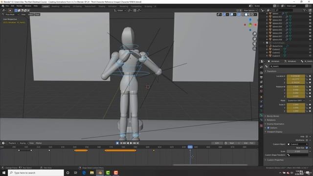
Task: Click the viewport zoom magnifier gizmo
Action: pyautogui.click(x=254, y=34)
